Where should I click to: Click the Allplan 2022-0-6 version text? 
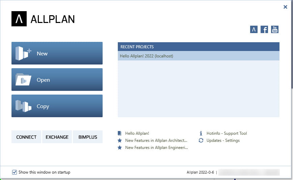coord(200,172)
